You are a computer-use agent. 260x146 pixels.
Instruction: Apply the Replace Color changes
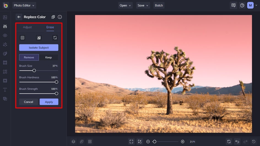coord(49,102)
